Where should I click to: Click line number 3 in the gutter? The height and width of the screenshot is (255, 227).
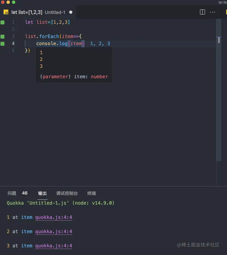(x=13, y=36)
